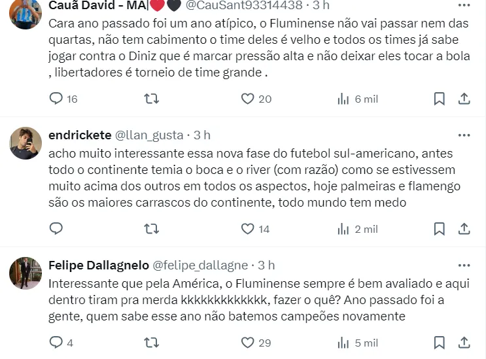Screen dimensions: 486x359
Task: Like Cauã David's tweet
Action: pyautogui.click(x=247, y=99)
